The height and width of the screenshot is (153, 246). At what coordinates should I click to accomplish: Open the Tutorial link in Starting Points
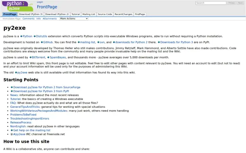point(15,99)
